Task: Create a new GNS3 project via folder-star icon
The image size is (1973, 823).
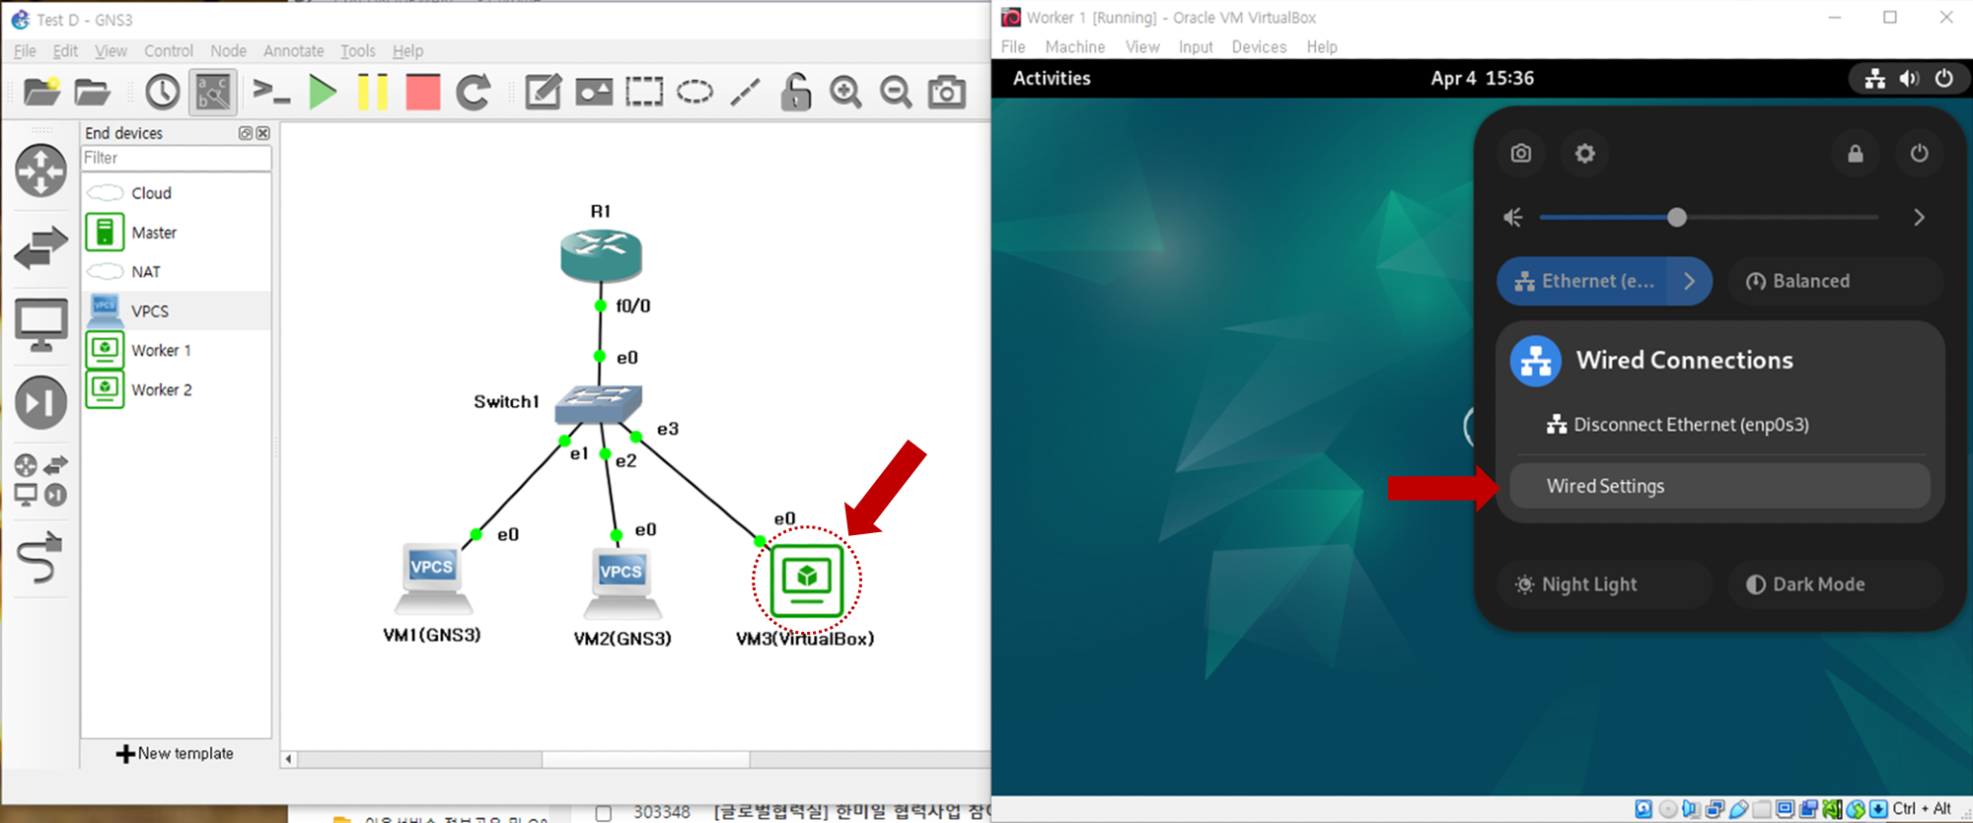Action: pos(41,92)
